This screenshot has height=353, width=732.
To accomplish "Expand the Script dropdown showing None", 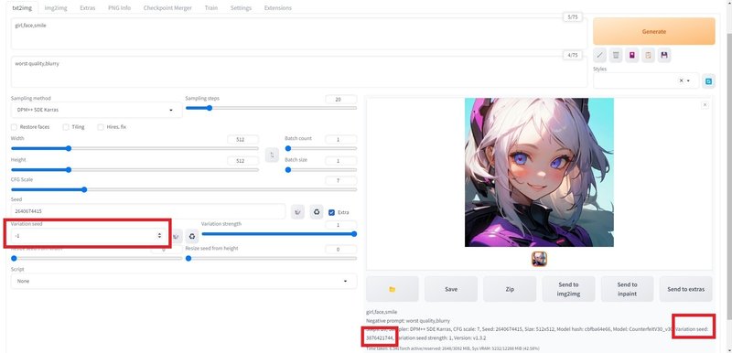I will click(x=184, y=281).
